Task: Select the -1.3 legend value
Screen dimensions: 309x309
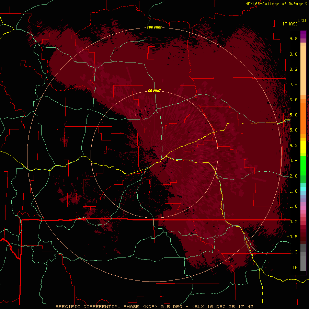Action: coord(292,252)
